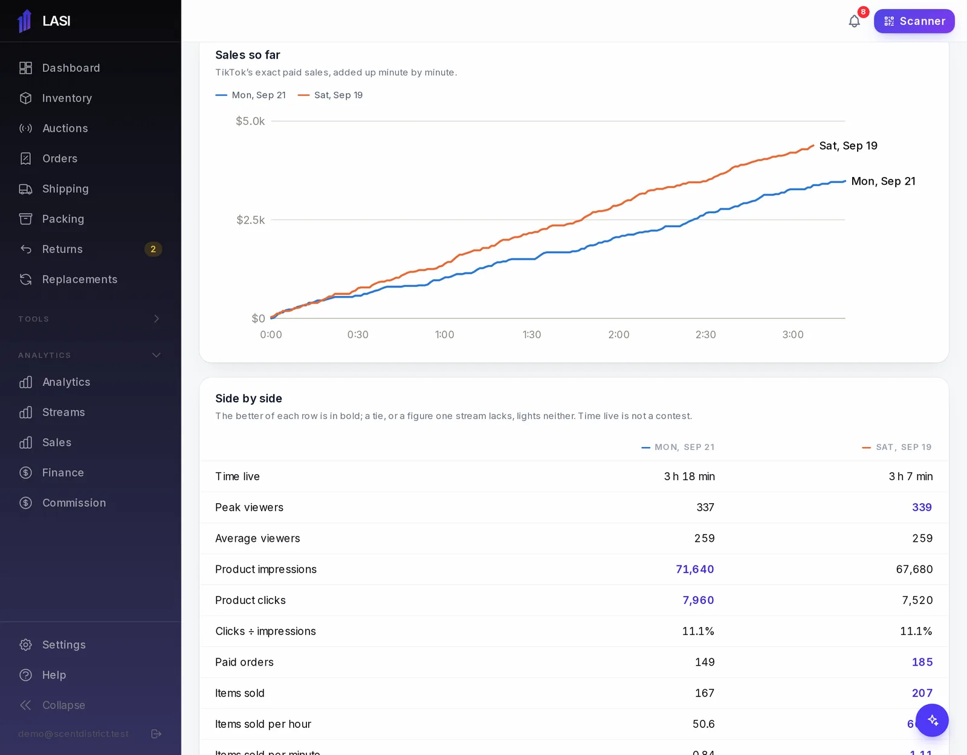Click the Mon, Sep 21 blue line end label
The image size is (967, 755).
pos(883,181)
